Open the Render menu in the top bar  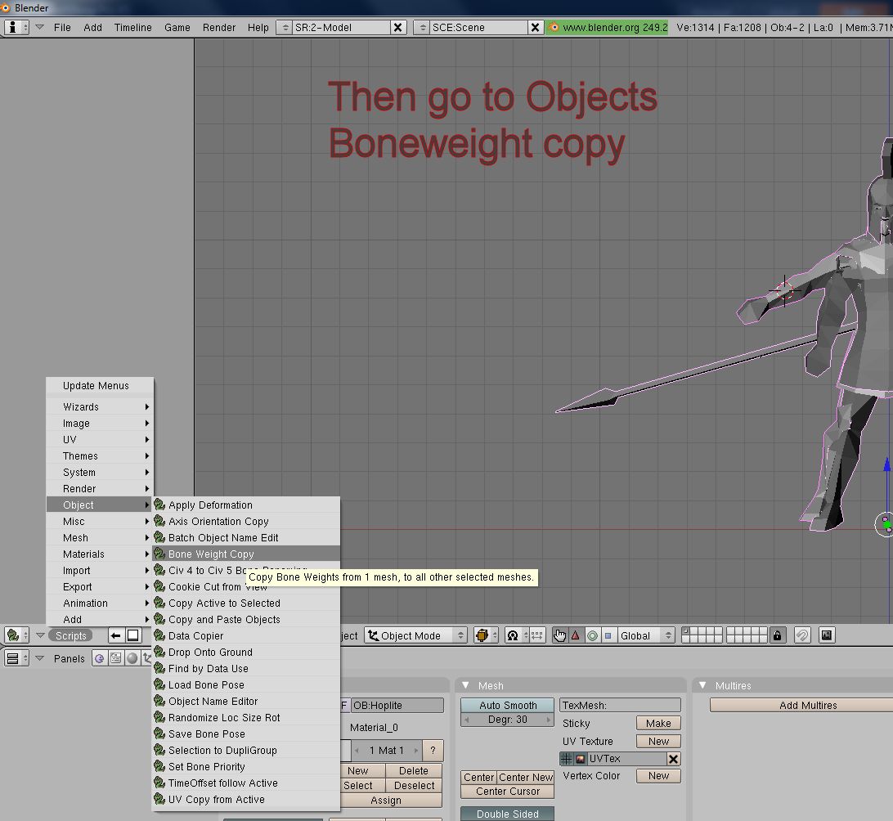pos(218,27)
